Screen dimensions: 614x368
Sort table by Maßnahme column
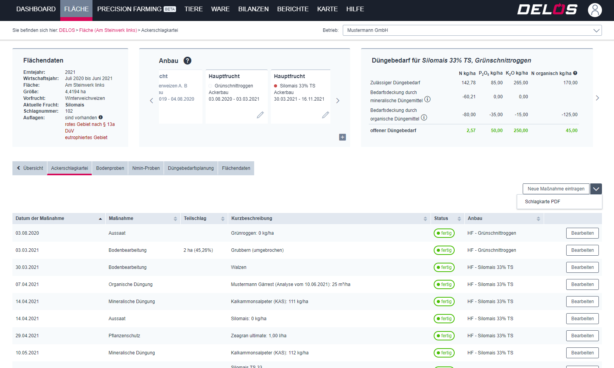tap(143, 218)
